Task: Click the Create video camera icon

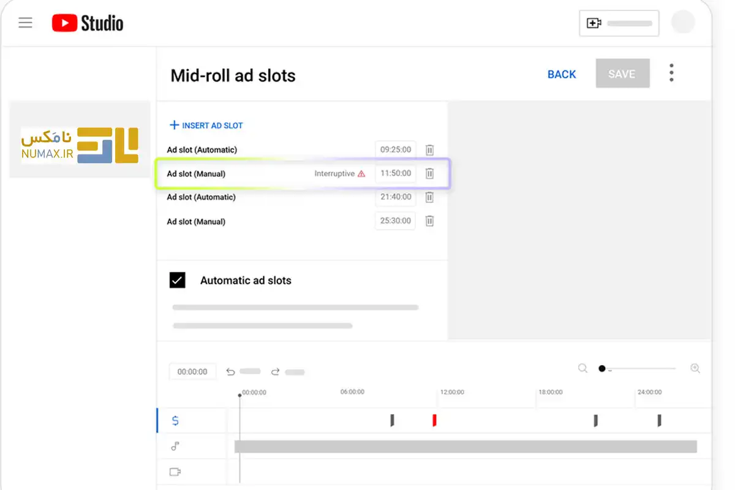Action: tap(594, 23)
